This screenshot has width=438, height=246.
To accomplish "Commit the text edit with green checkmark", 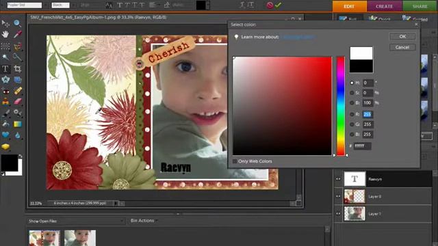I will pyautogui.click(x=278, y=5).
